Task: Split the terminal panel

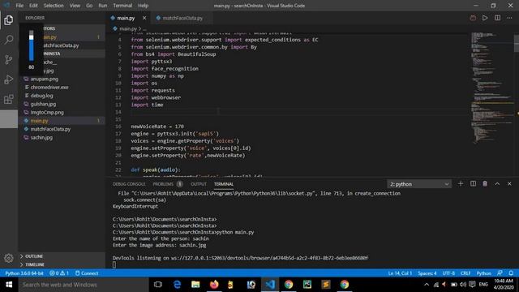Action: pyautogui.click(x=473, y=184)
